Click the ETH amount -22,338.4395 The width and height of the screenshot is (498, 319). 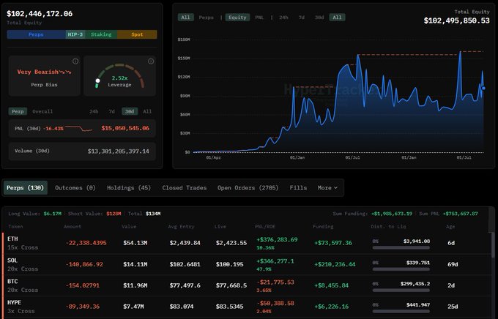click(x=86, y=243)
